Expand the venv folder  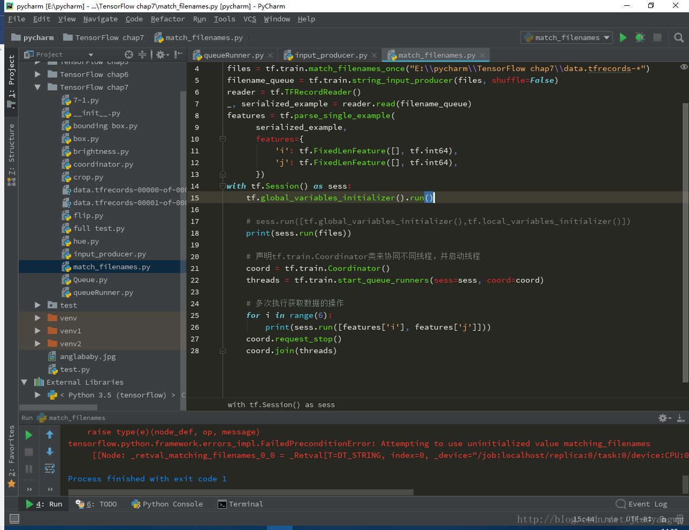[37, 318]
